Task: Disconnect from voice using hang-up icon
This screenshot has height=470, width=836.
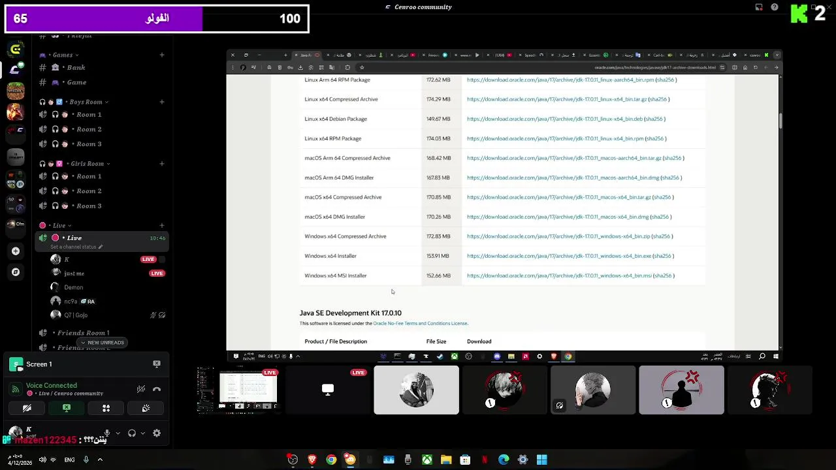Action: coord(157,389)
